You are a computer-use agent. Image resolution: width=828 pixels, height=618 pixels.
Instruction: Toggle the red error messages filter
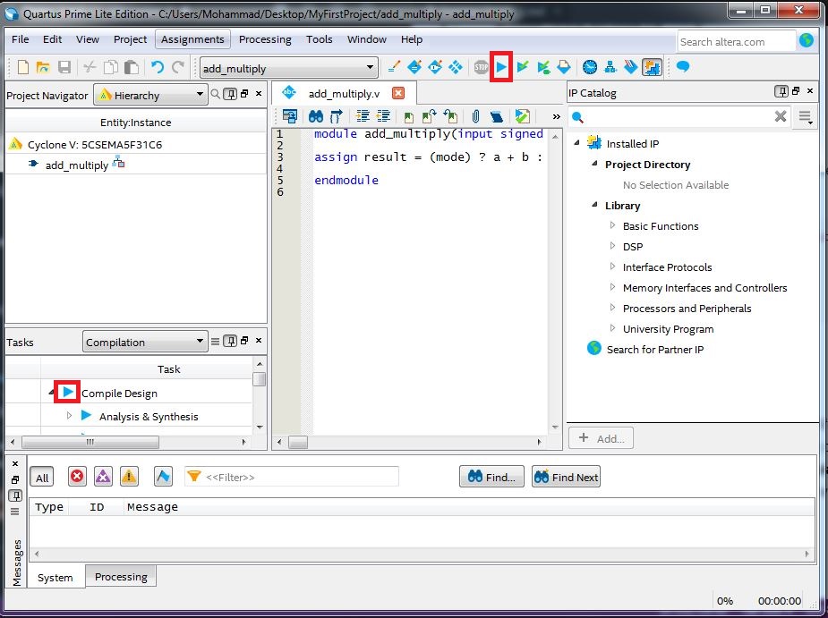pos(77,477)
